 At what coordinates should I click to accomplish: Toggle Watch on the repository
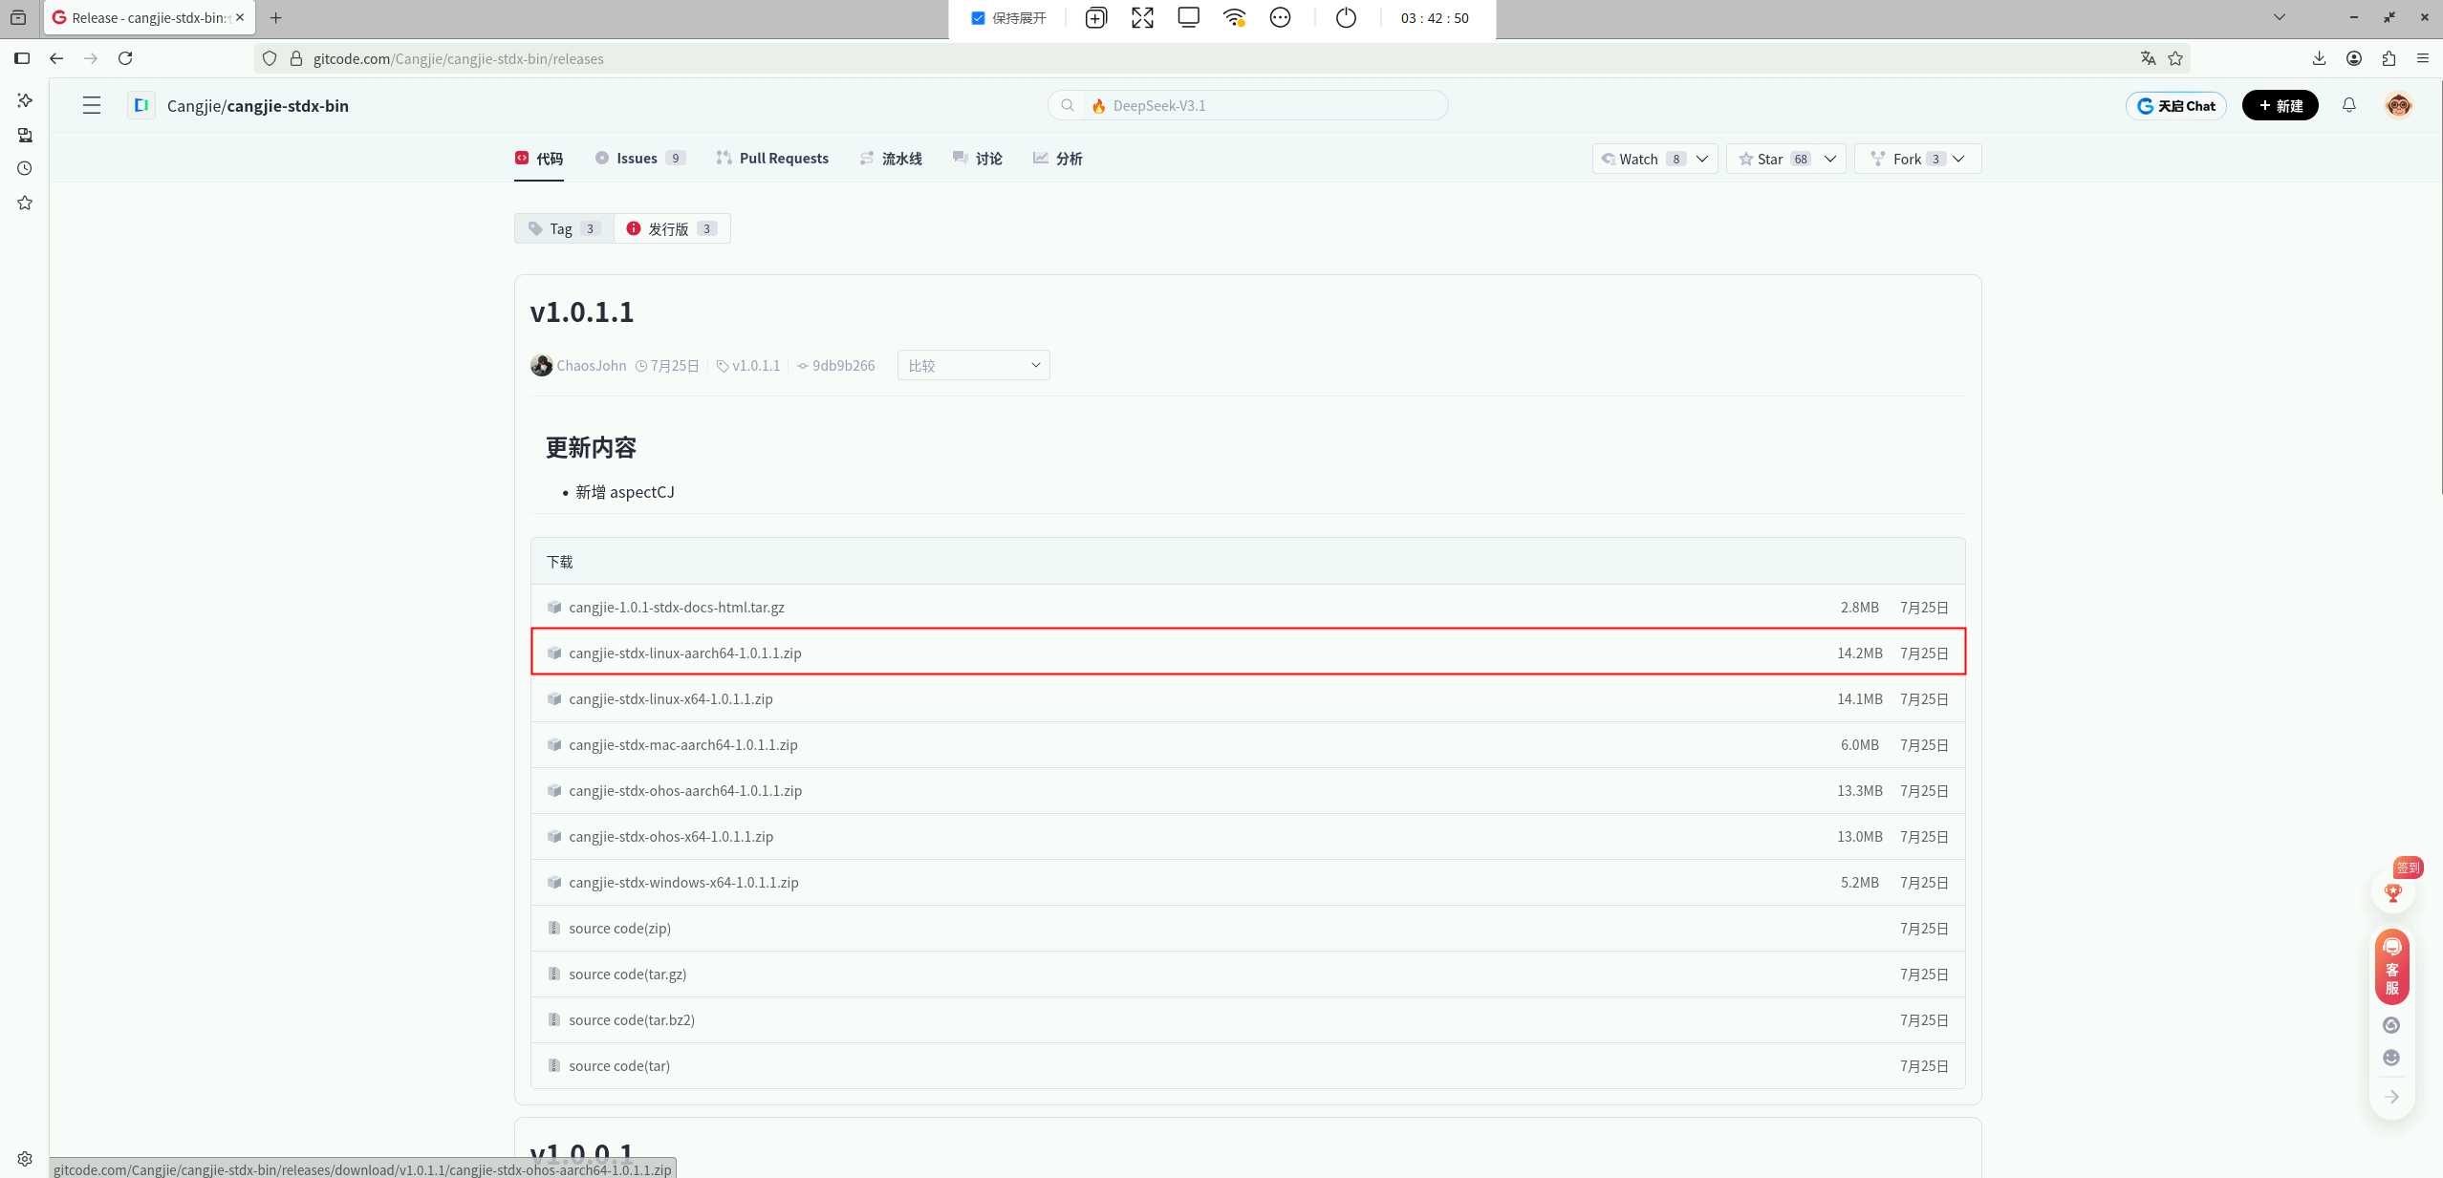coord(1638,159)
